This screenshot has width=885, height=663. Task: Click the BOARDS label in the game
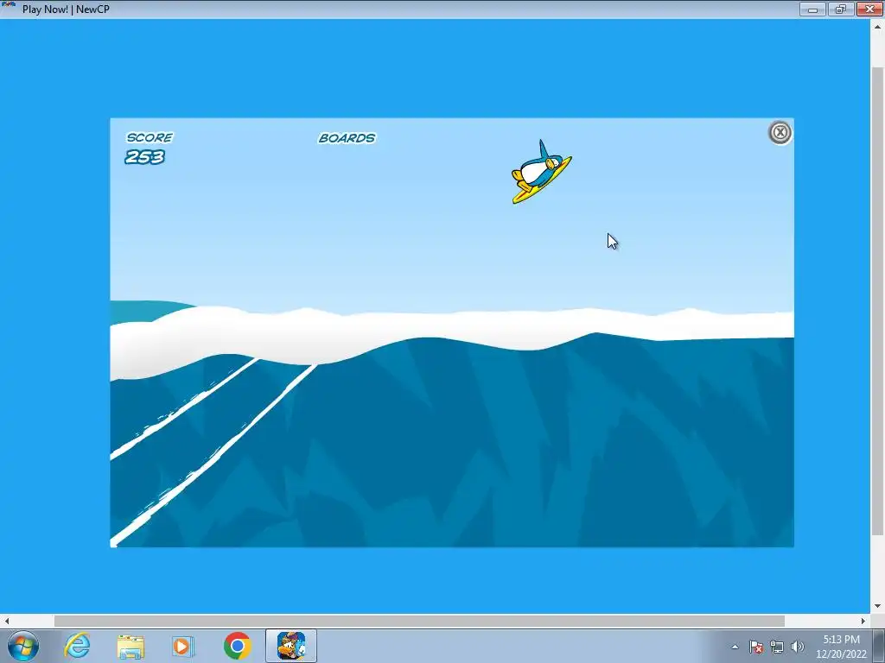(347, 138)
